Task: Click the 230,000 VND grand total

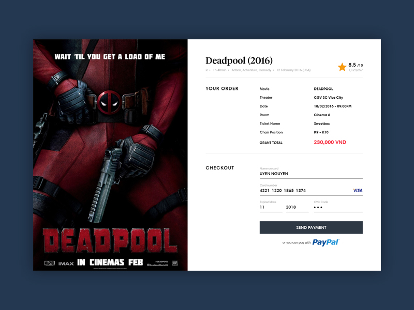Action: point(330,143)
